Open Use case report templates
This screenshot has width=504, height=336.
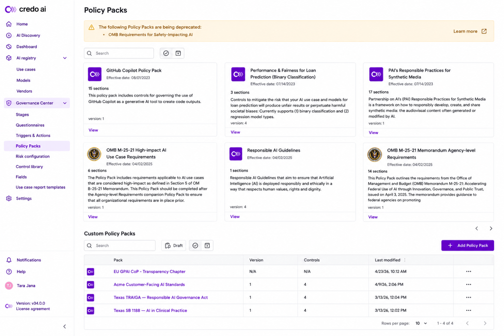tap(41, 187)
